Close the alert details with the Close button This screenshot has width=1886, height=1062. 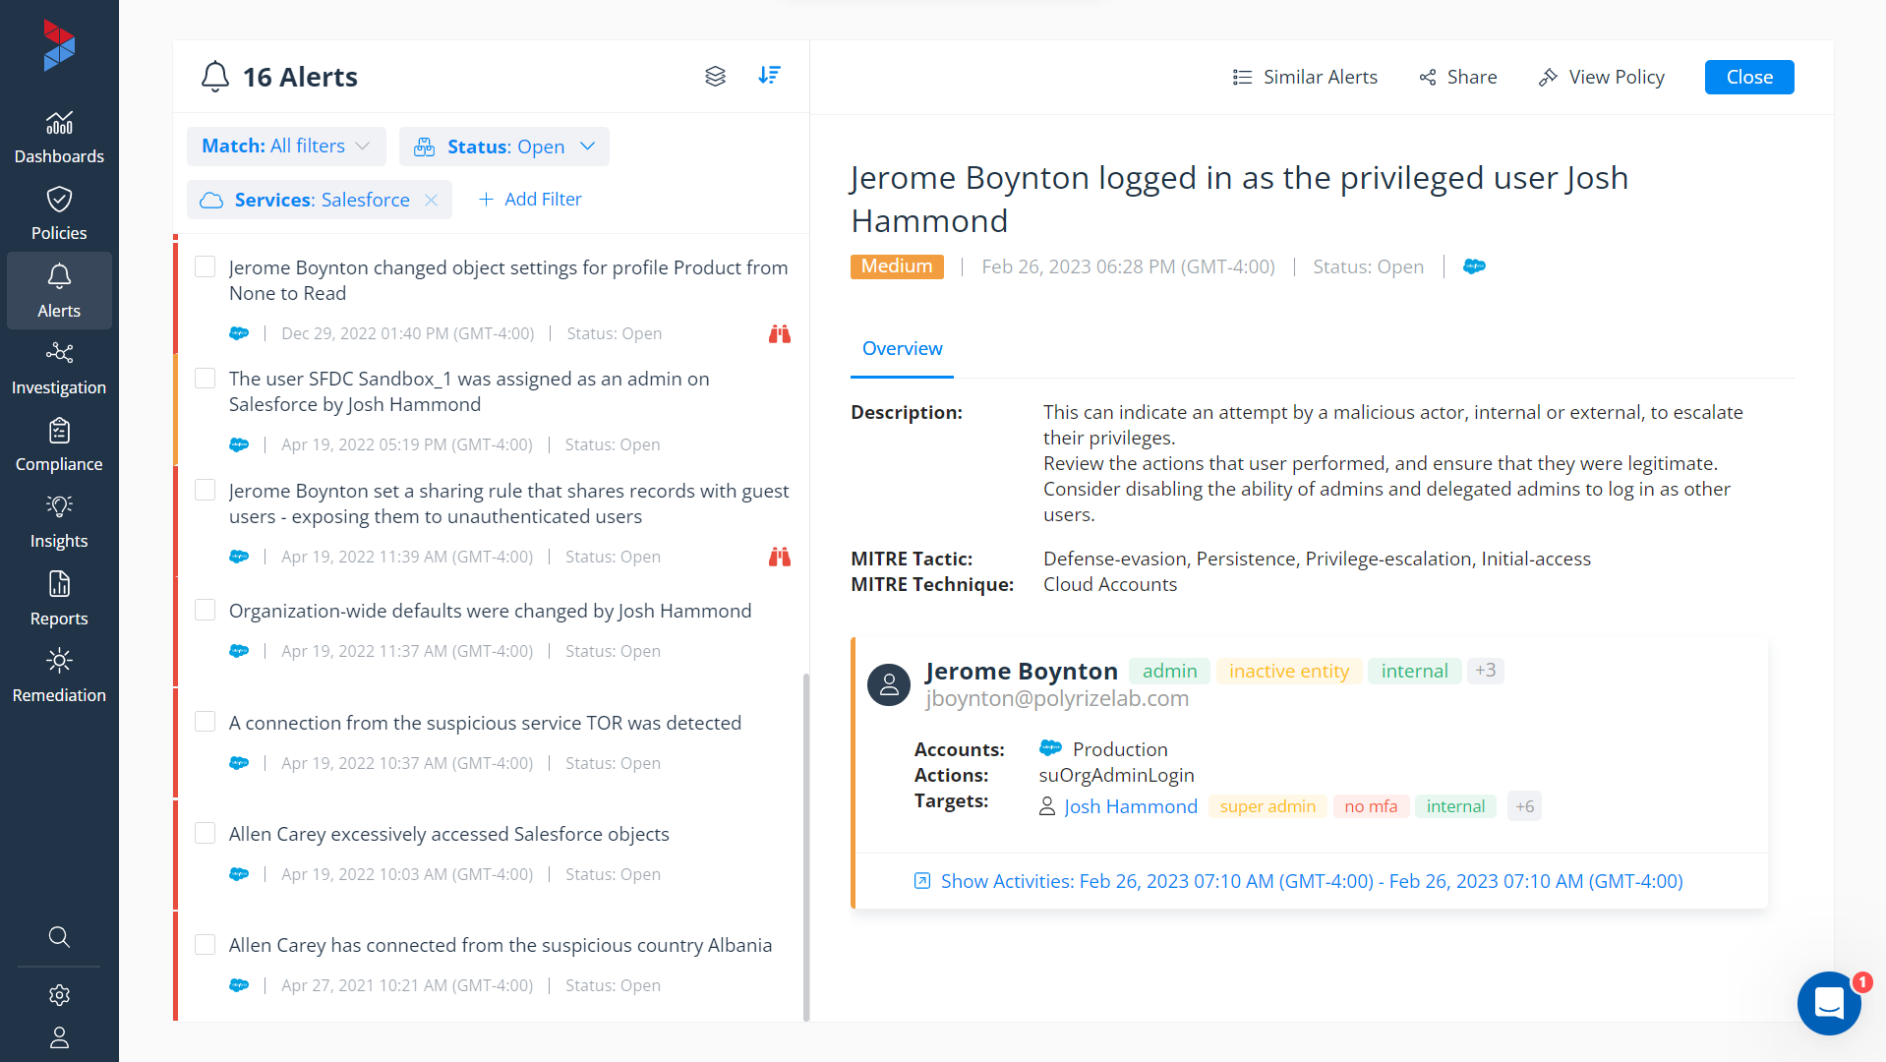(x=1748, y=77)
